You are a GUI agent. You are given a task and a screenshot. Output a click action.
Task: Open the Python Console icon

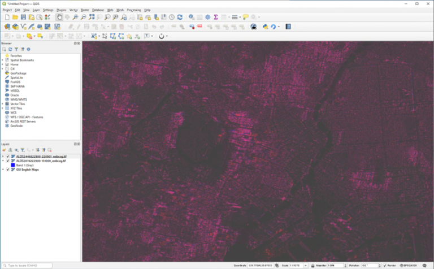pyautogui.click(x=265, y=27)
